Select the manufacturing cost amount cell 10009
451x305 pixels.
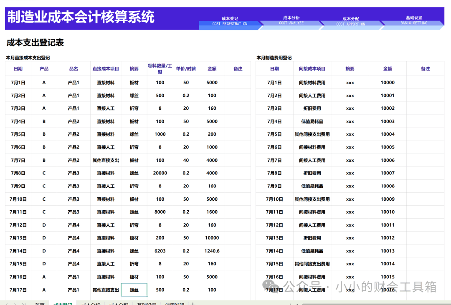(x=388, y=199)
